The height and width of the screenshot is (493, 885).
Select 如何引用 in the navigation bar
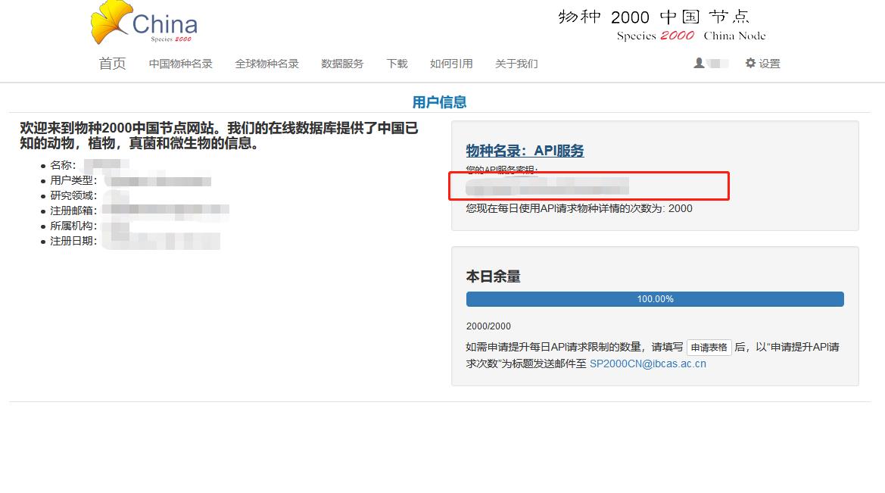pos(451,64)
